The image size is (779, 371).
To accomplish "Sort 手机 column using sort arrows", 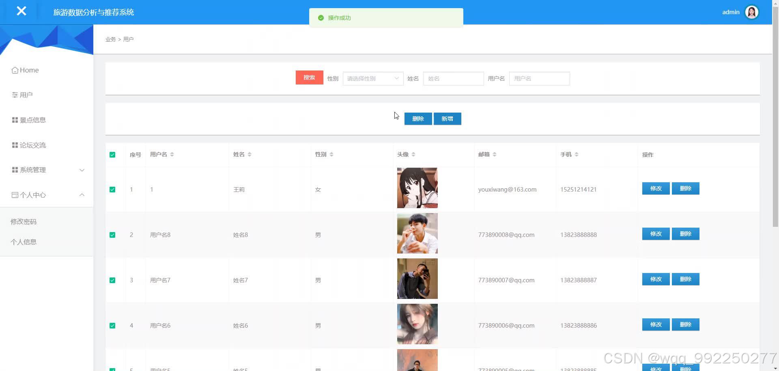I will coord(577,154).
